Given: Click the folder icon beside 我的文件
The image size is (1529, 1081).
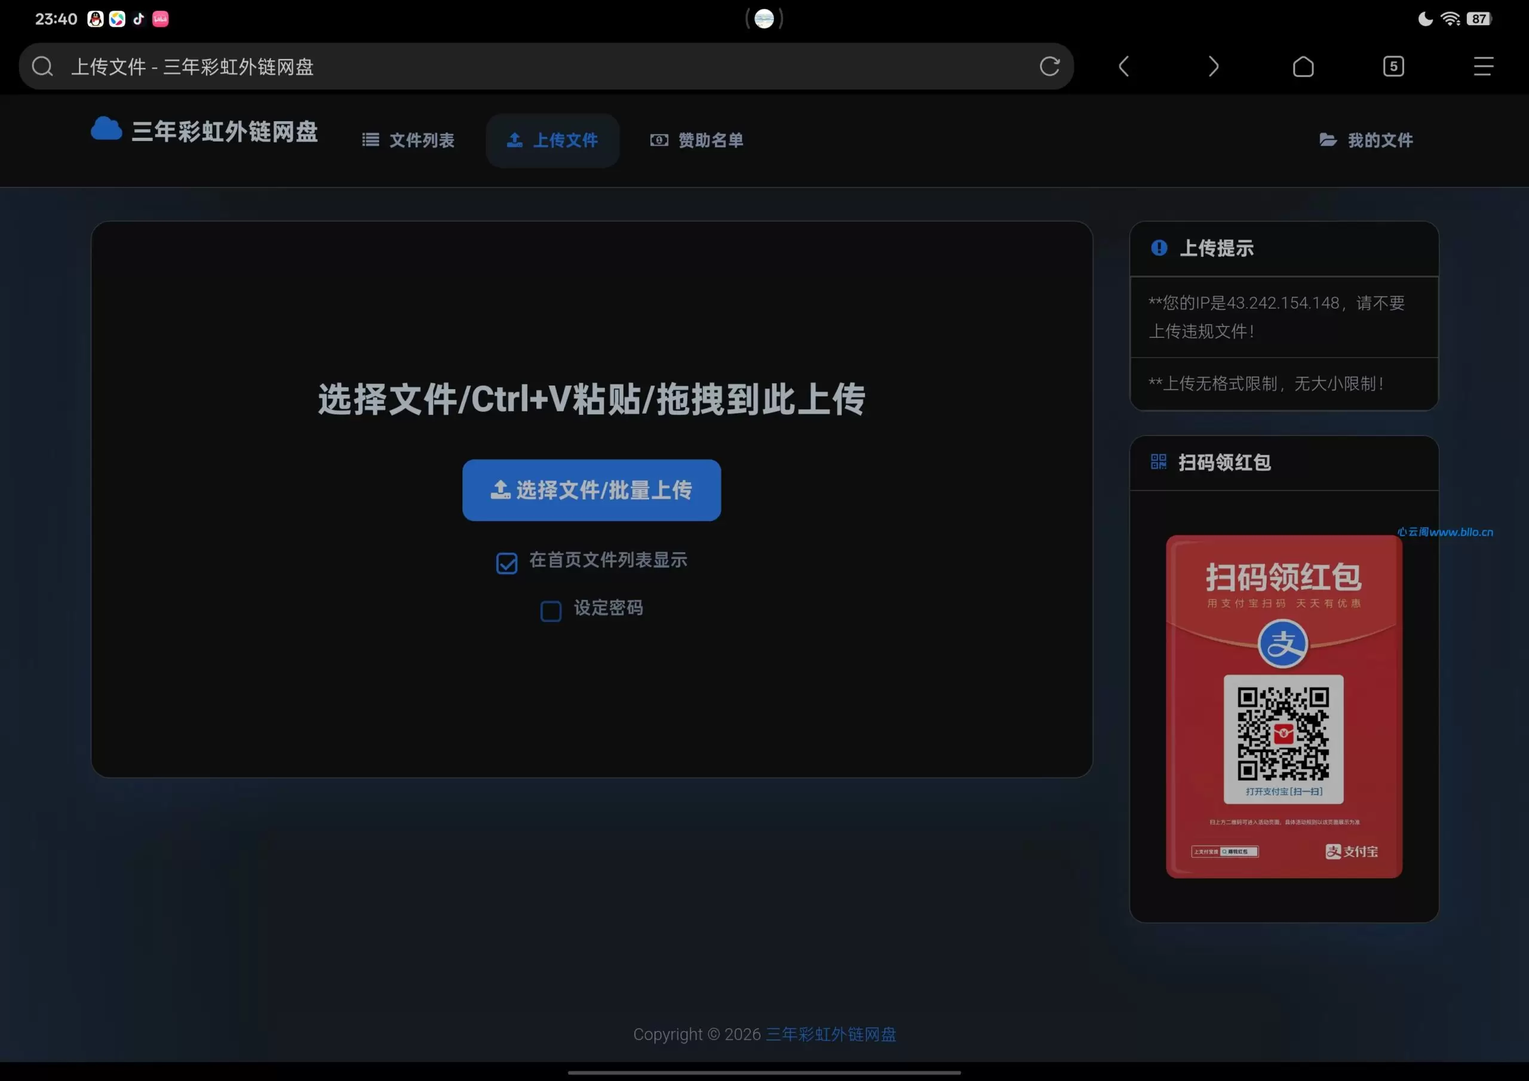Looking at the screenshot, I should (1328, 140).
